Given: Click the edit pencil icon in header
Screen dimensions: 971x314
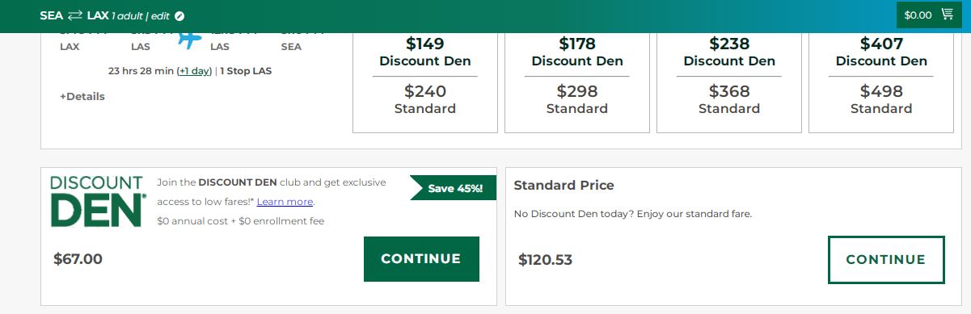Looking at the screenshot, I should click(179, 15).
